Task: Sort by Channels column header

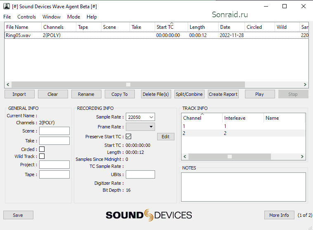Action: 59,27
